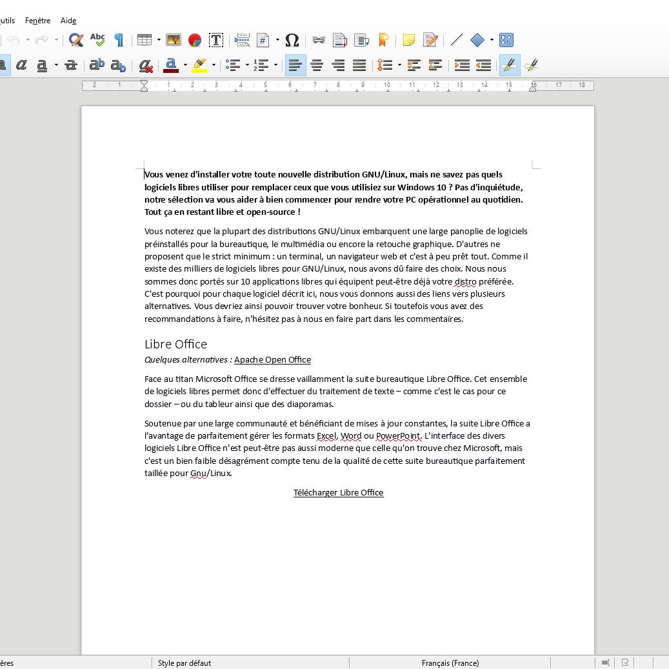Click the right indent marker on the ruler
669x669 pixels.
click(533, 87)
